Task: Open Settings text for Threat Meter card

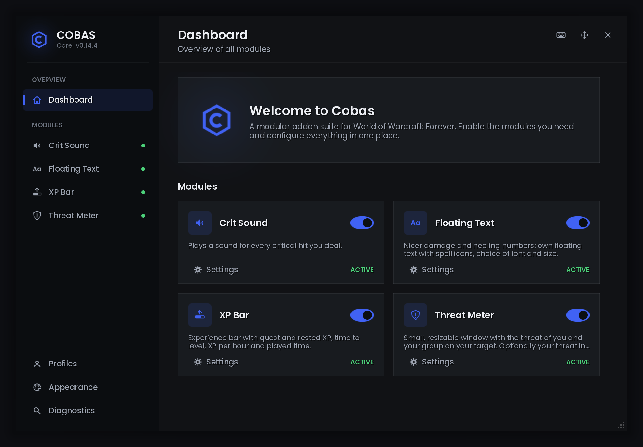Action: pyautogui.click(x=438, y=362)
